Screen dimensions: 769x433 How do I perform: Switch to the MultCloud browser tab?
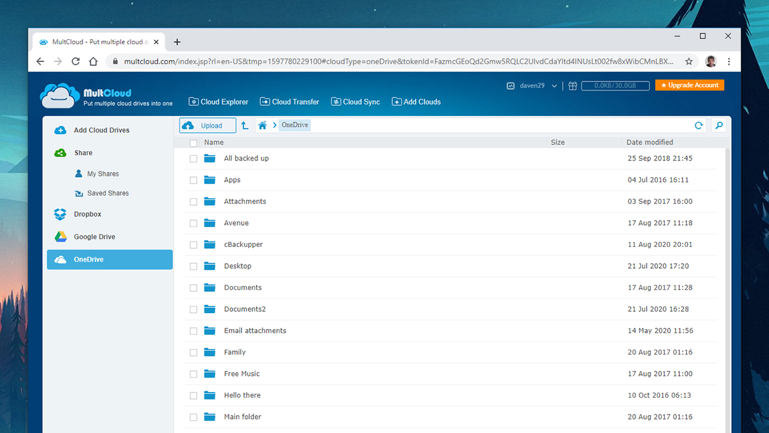pos(100,42)
